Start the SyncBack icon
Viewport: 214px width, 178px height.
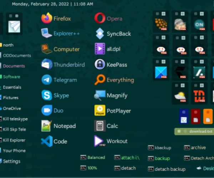click(x=100, y=33)
